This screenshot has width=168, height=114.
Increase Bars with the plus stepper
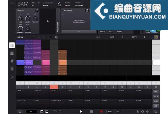click(x=127, y=37)
